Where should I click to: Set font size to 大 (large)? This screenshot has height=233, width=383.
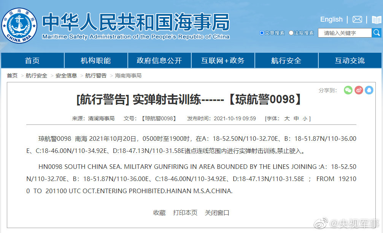click(287, 118)
